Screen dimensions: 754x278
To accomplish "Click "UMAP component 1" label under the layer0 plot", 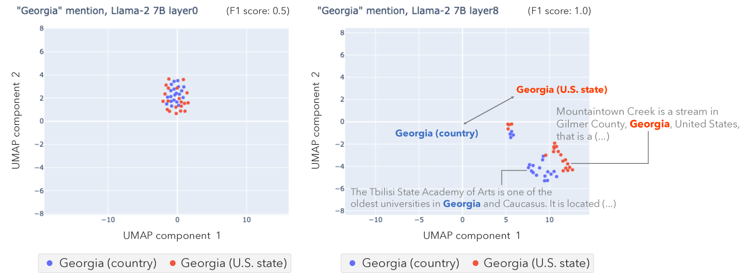I will coord(172,236).
